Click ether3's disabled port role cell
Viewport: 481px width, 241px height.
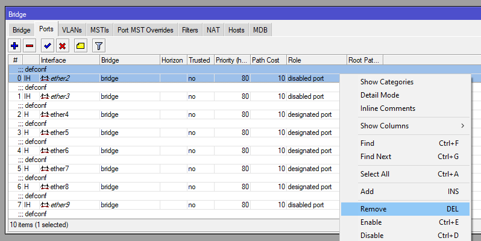306,96
